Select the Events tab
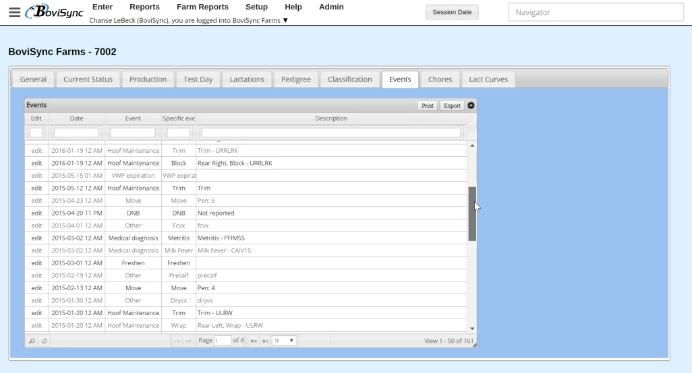This screenshot has width=692, height=373. pyautogui.click(x=400, y=79)
